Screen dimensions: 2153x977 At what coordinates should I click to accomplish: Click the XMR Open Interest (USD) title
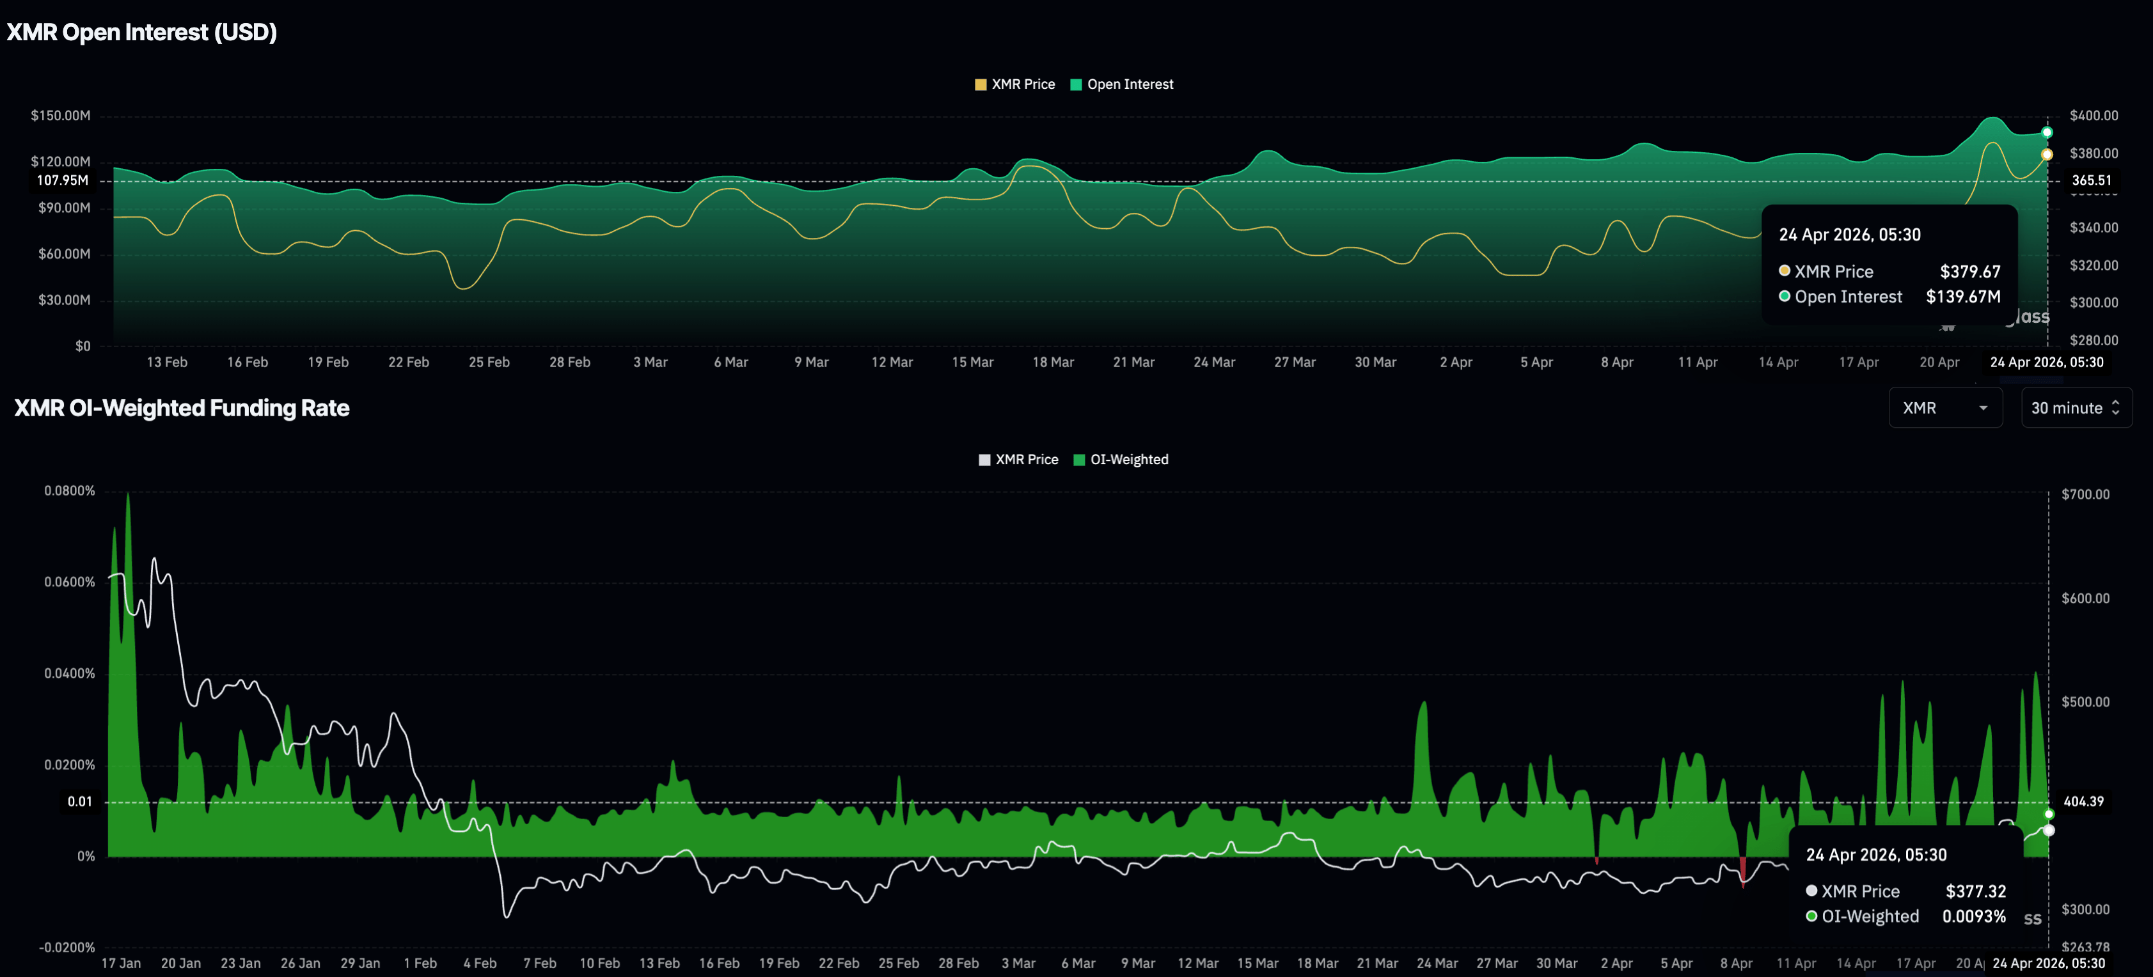[141, 32]
